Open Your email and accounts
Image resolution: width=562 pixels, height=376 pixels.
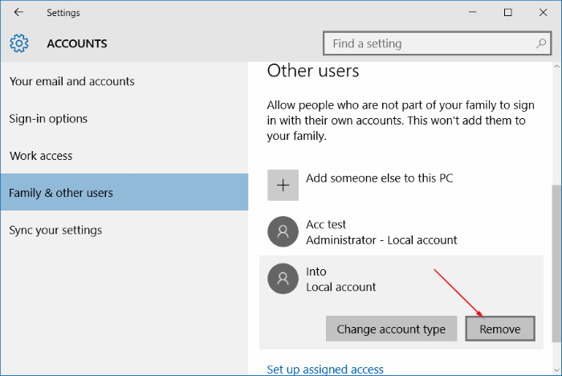pos(71,81)
